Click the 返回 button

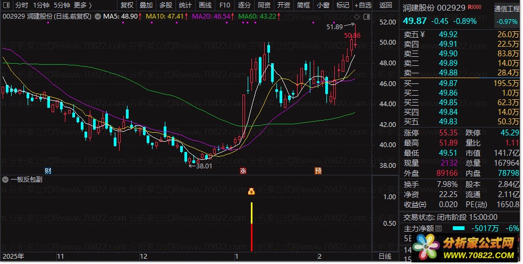pyautogui.click(x=385, y=5)
